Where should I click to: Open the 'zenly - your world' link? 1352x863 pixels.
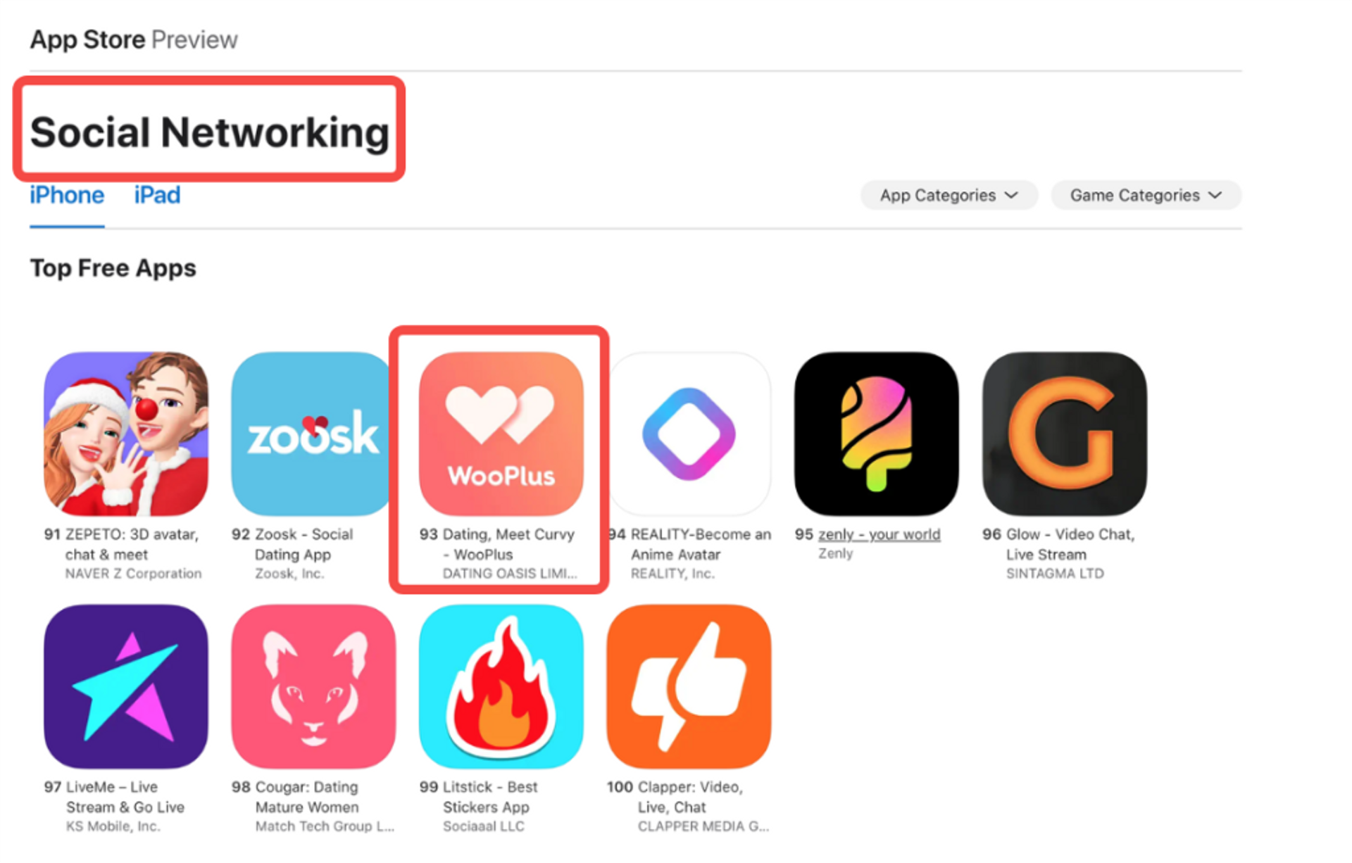click(x=879, y=534)
